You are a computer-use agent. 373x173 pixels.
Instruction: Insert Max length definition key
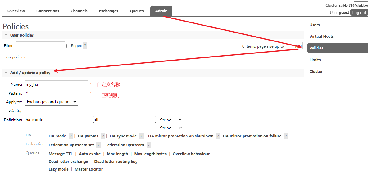coord(117,154)
